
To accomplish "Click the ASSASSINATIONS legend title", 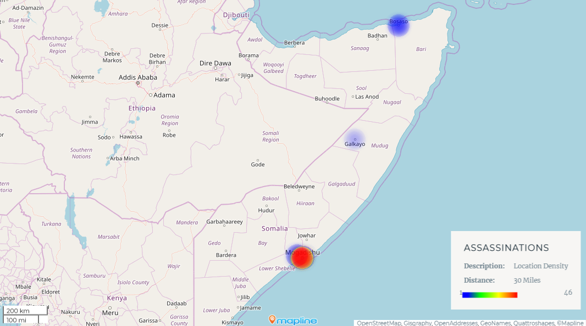I will (506, 248).
